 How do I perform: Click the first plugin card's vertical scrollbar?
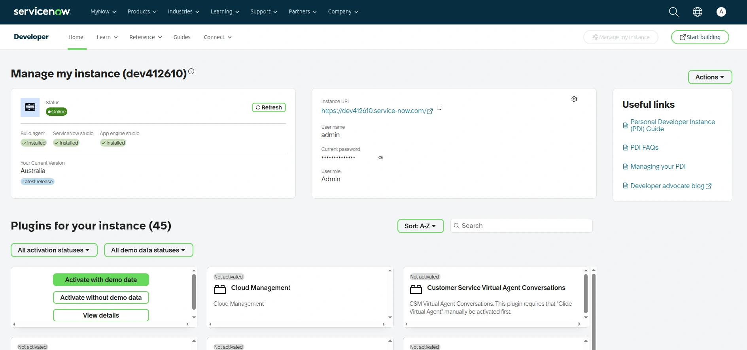pyautogui.click(x=194, y=292)
